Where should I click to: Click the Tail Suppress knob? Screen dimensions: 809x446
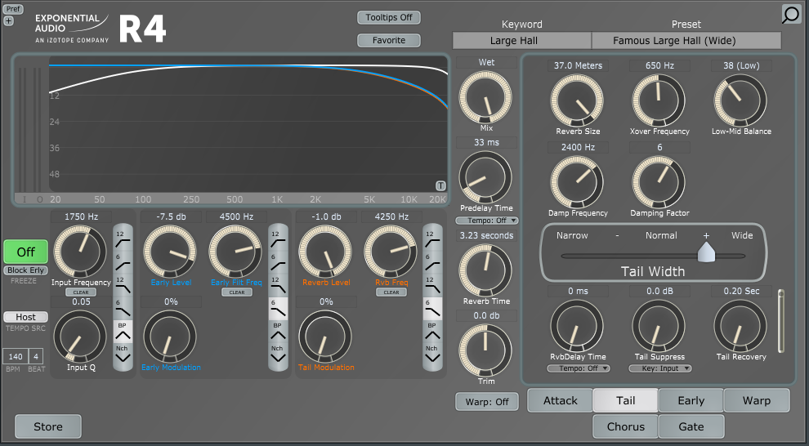659,327
